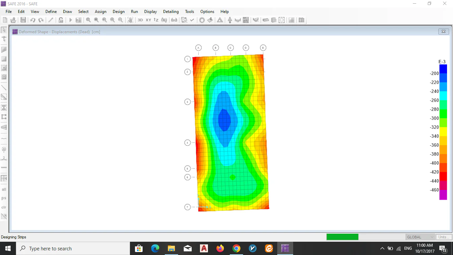Run the analysis with play icon
The height and width of the screenshot is (255, 453).
(x=70, y=20)
